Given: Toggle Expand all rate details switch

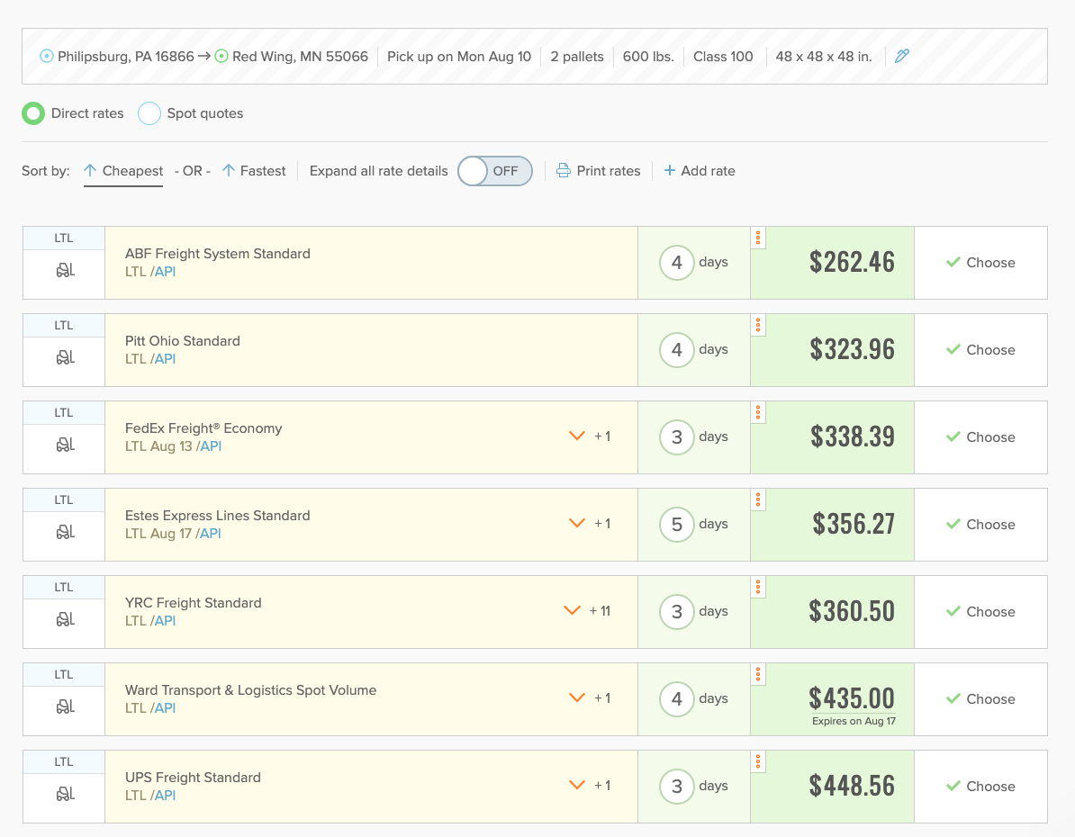Looking at the screenshot, I should pyautogui.click(x=495, y=171).
